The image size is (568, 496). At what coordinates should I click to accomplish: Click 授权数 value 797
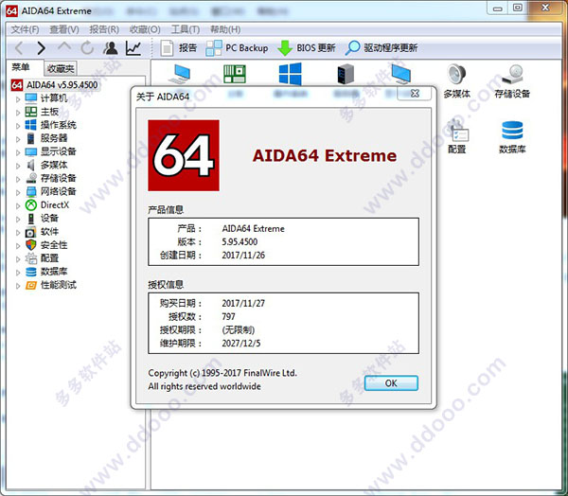[228, 317]
